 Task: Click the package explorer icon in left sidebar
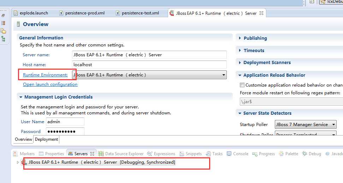(x=3, y=31)
